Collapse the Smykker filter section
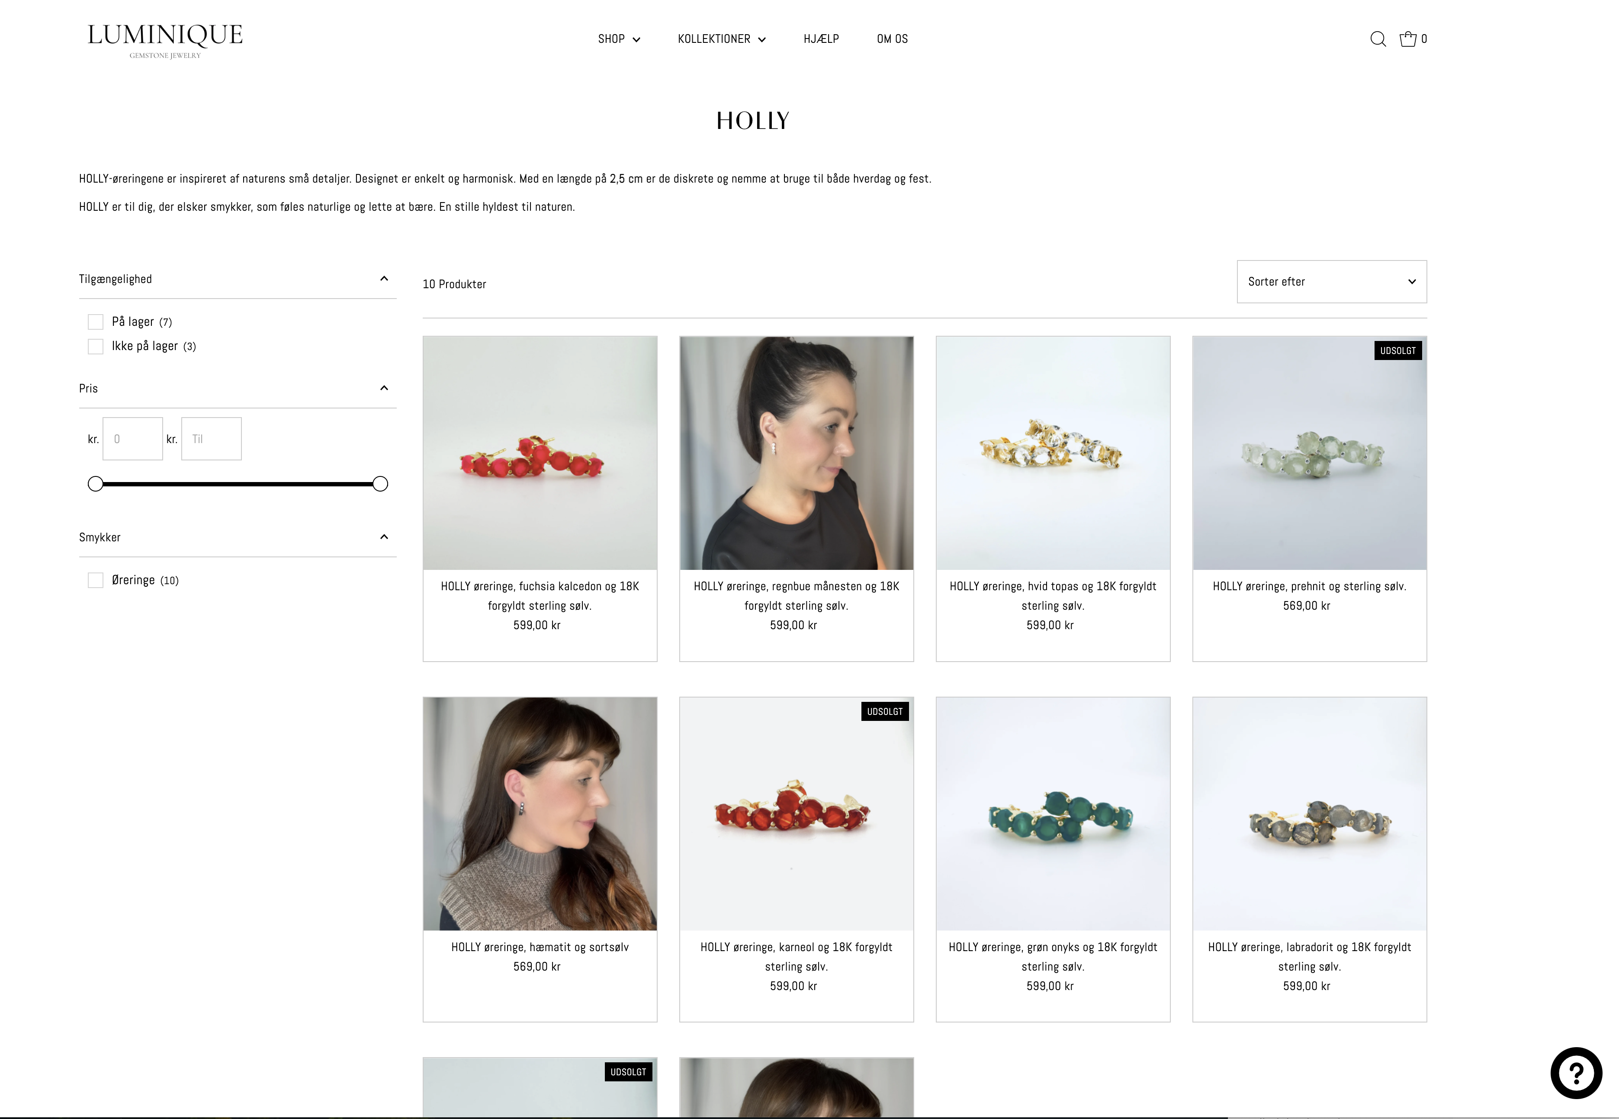 [384, 537]
